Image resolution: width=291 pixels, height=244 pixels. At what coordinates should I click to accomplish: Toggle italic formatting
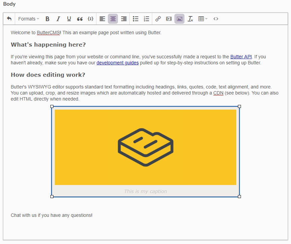click(x=58, y=19)
